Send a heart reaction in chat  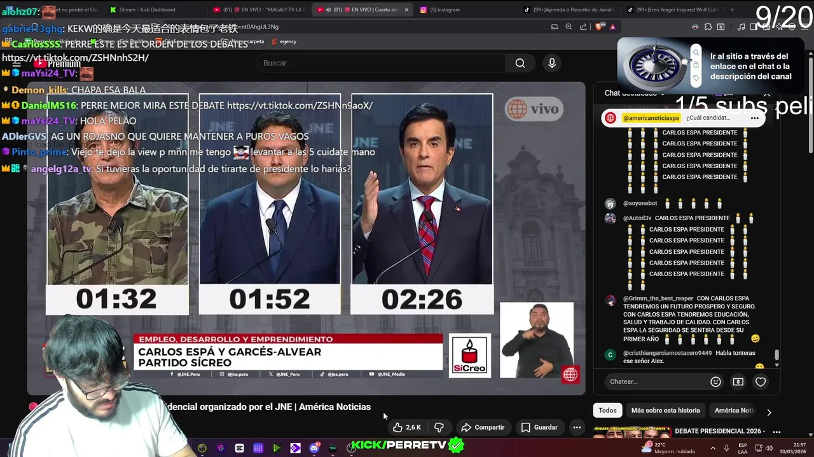[761, 381]
